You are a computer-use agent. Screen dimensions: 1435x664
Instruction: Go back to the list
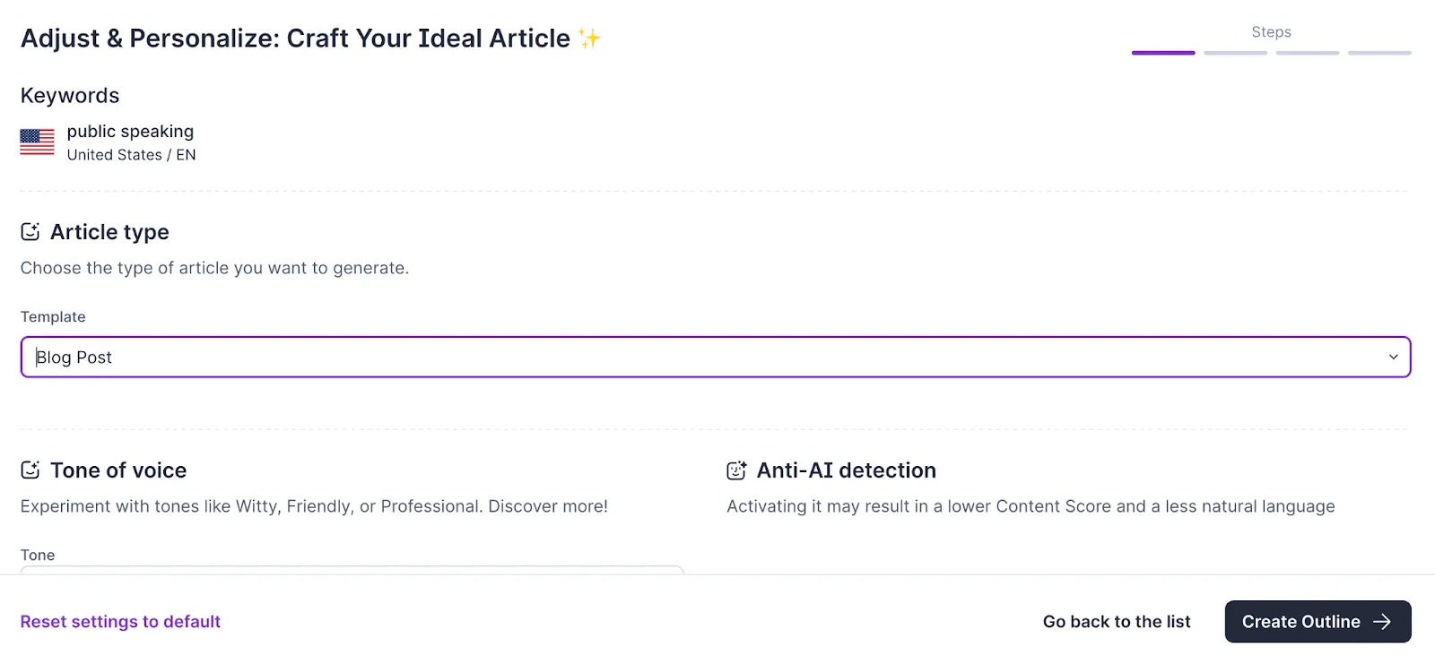click(1117, 622)
